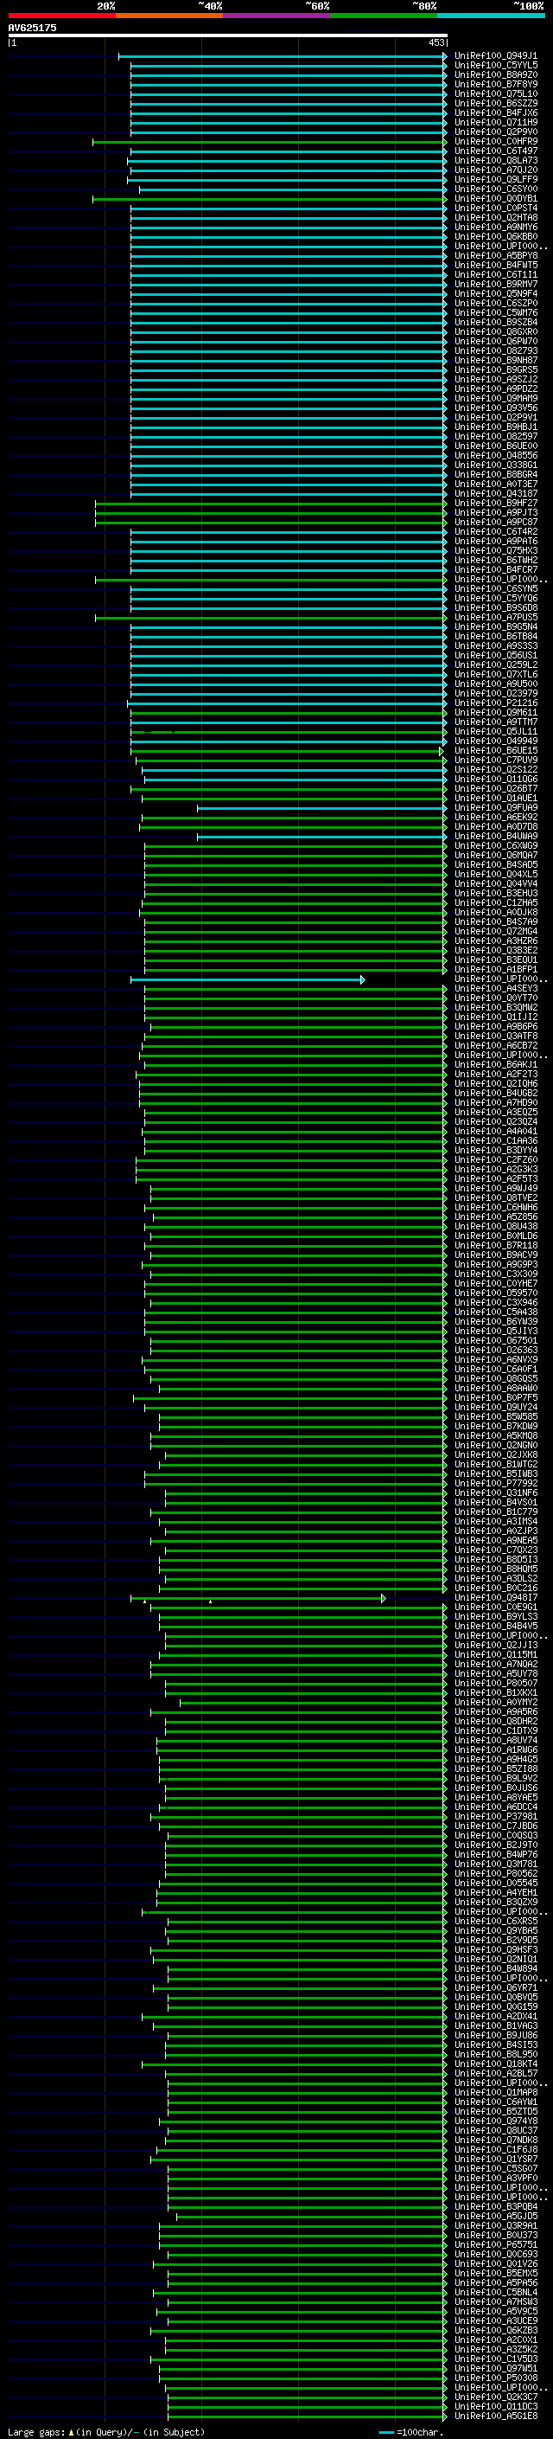Select hit label UniRef100_B4SAD5
This screenshot has width=553, height=2439.
tap(496, 865)
